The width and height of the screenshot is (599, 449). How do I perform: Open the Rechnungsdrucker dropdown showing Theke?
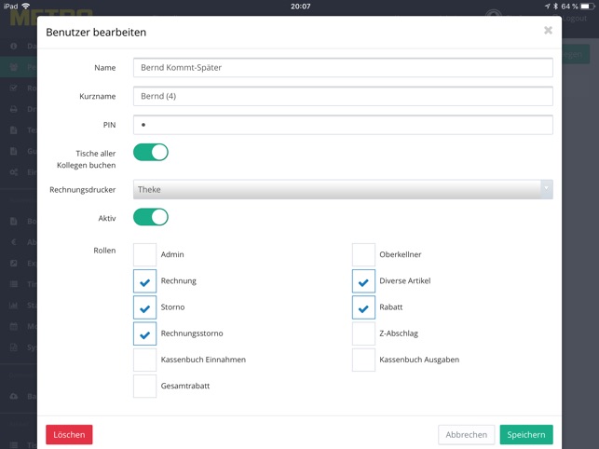[343, 189]
